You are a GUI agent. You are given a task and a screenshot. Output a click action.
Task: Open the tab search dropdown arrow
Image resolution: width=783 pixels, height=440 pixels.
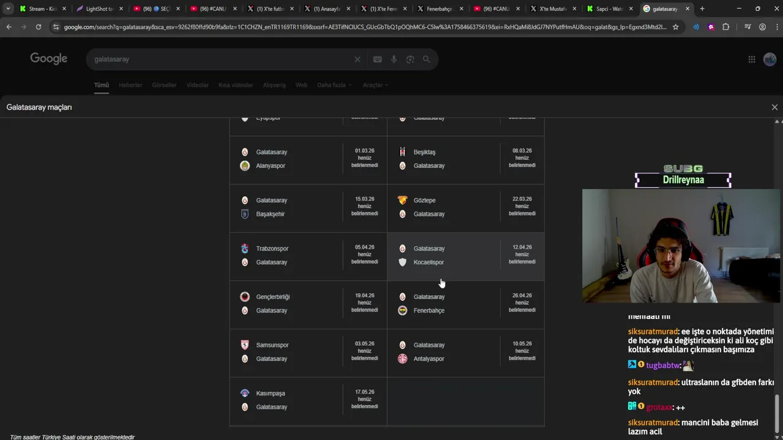click(x=8, y=9)
